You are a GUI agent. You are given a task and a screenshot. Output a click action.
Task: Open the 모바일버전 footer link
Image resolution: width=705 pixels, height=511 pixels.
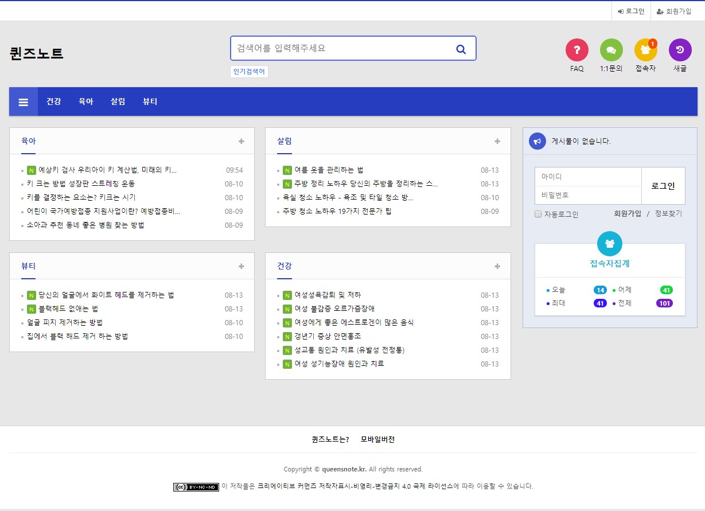click(377, 440)
